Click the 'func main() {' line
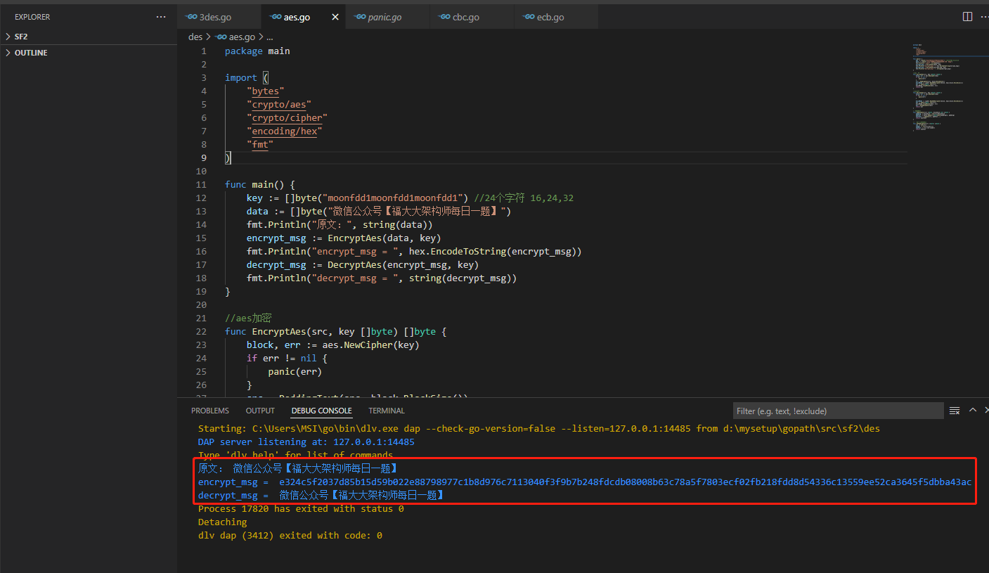The height and width of the screenshot is (573, 989). point(260,184)
